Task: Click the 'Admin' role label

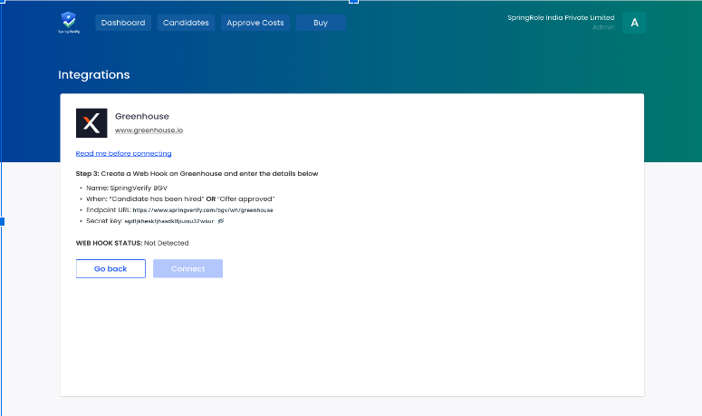Action: tap(603, 27)
